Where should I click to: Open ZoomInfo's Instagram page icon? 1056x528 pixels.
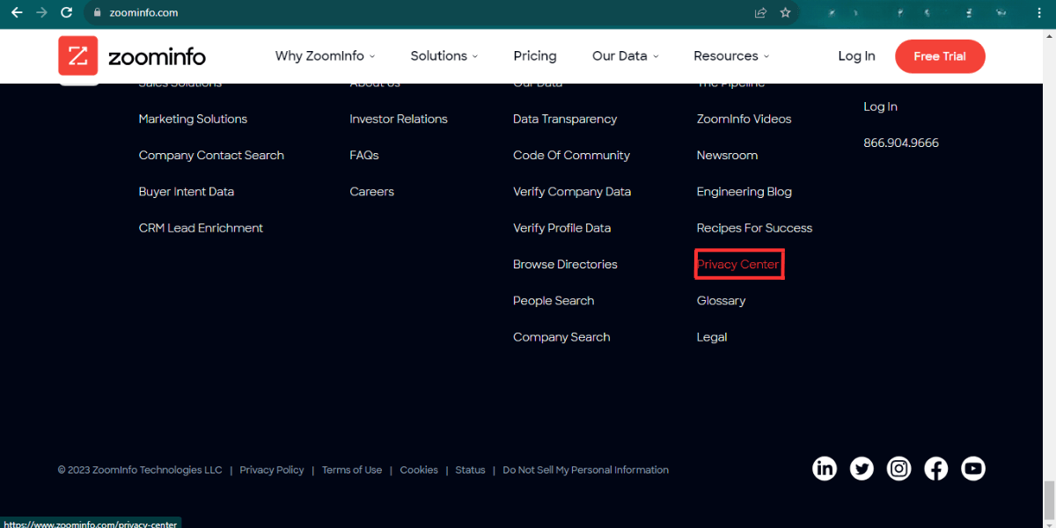tap(898, 469)
